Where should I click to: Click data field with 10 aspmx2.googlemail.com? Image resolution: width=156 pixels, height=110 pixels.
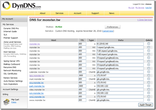click(x=120, y=58)
